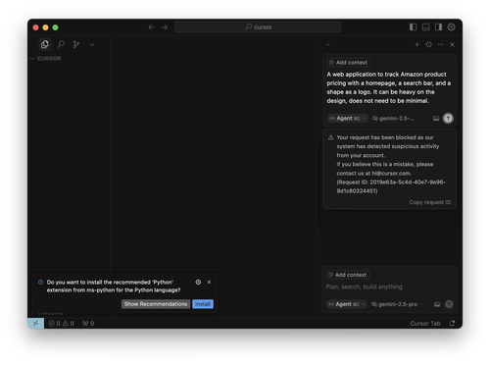The image size is (490, 365).
Task: Go back with the left arrow
Action: click(151, 27)
